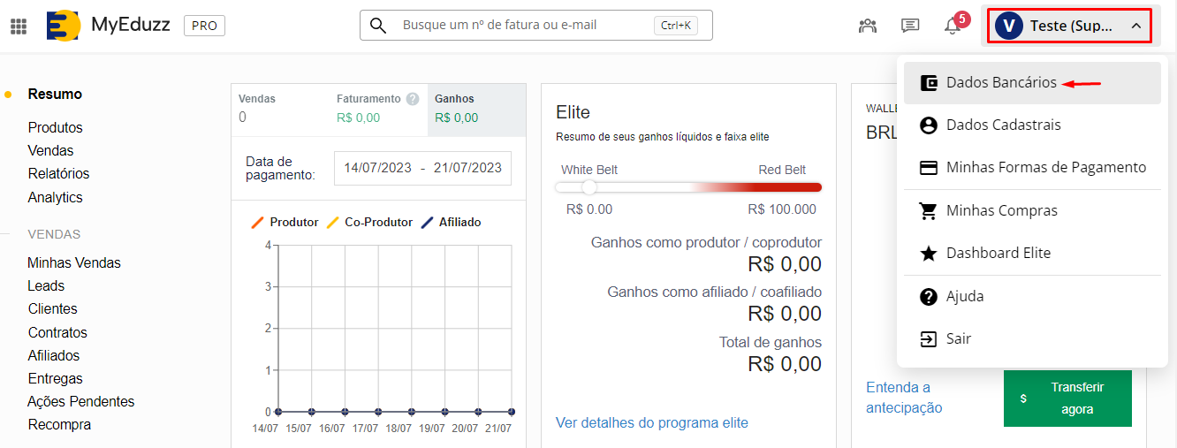Open the people/community icon in header
Image resolution: width=1177 pixels, height=448 pixels.
click(x=868, y=26)
